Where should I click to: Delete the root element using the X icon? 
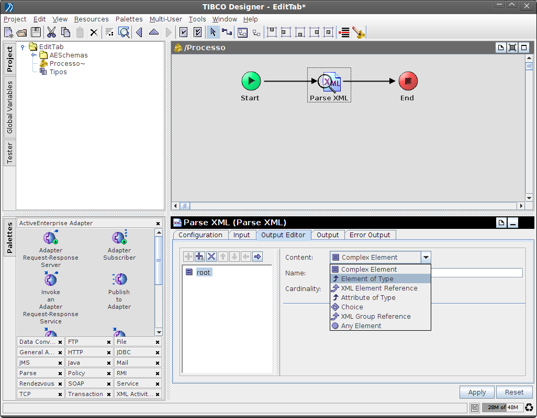211,256
